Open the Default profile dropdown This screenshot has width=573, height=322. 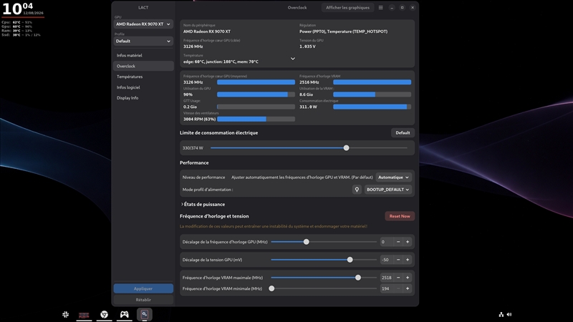[x=143, y=42]
